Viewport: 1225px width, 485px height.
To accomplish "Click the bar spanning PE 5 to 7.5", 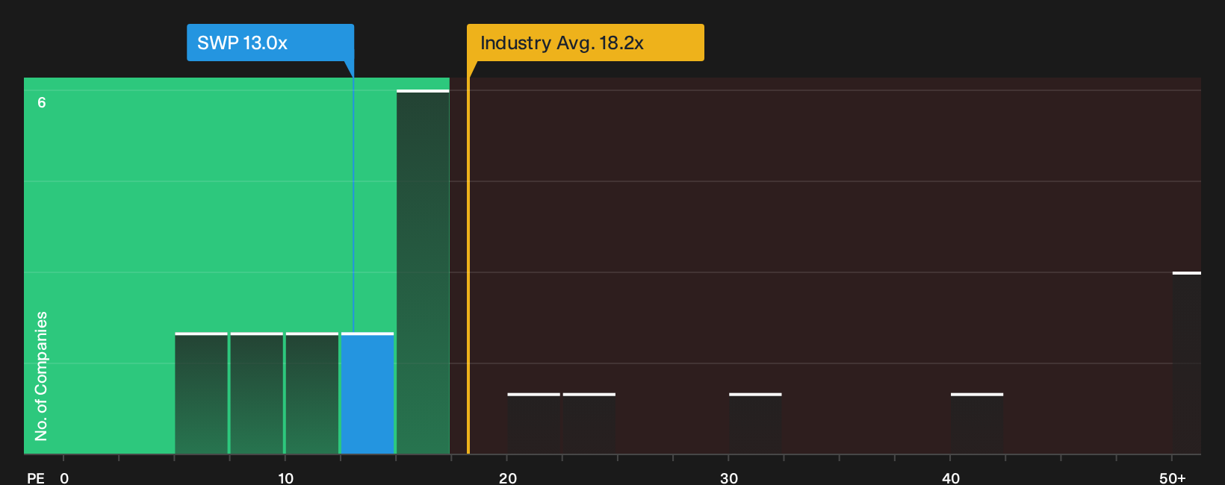I will tap(201, 393).
